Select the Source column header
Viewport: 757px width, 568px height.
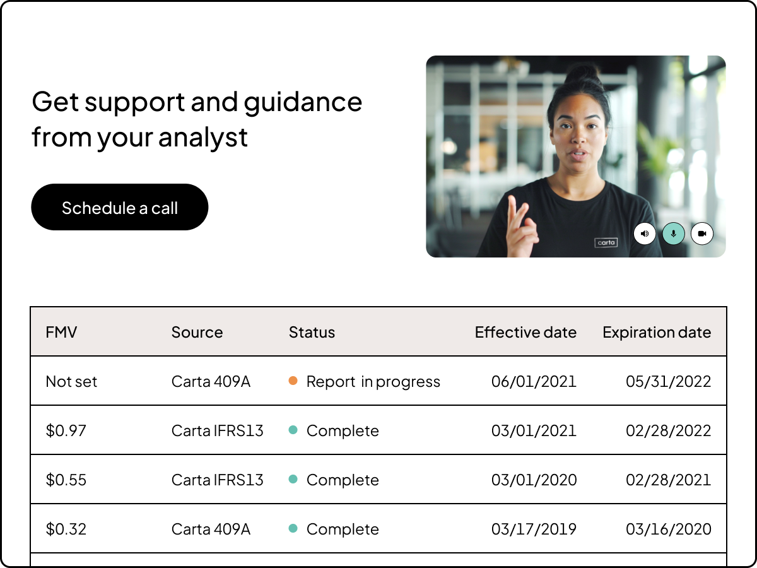[197, 332]
